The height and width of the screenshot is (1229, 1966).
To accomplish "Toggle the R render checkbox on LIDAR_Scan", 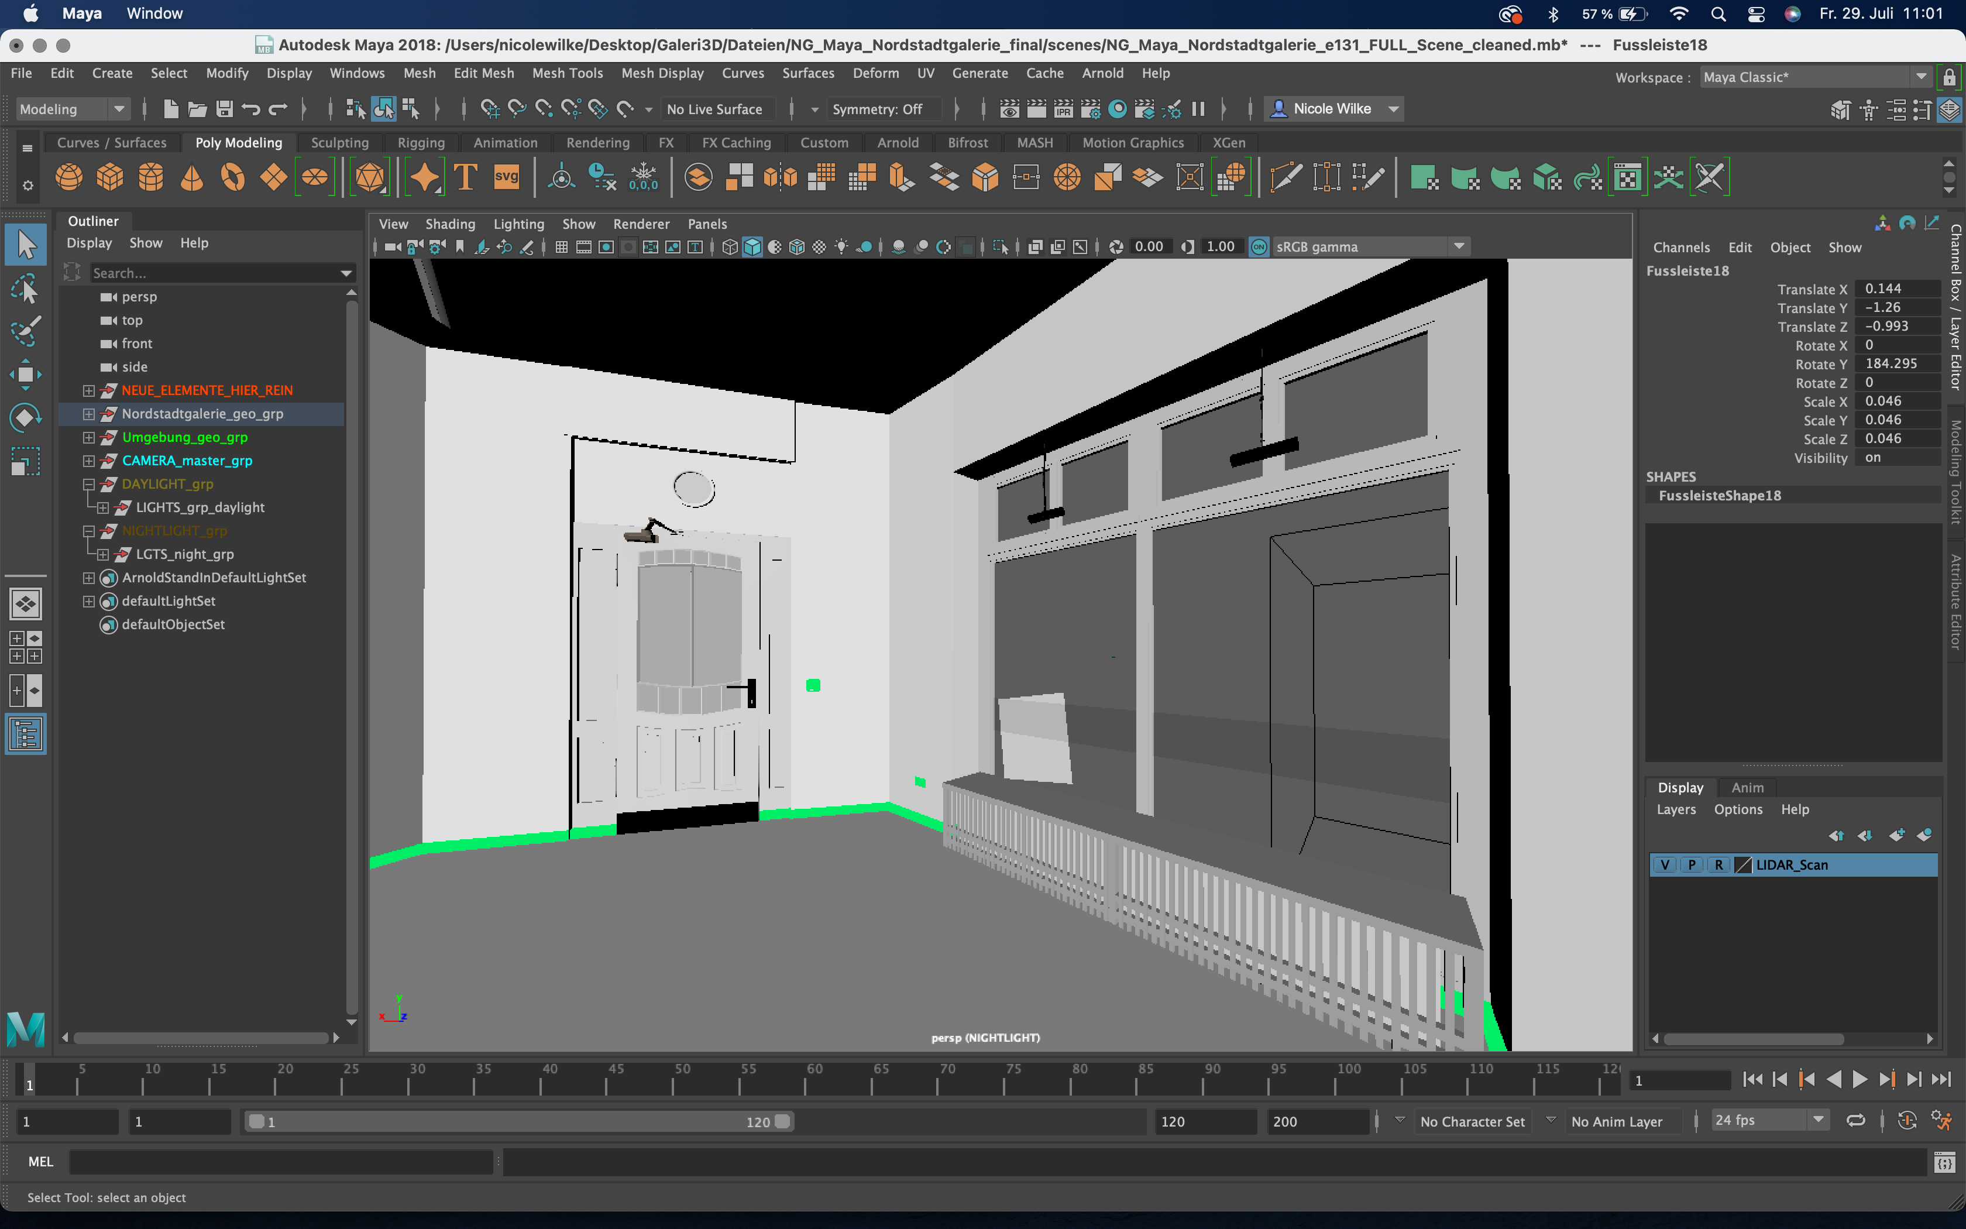I will pos(1719,865).
